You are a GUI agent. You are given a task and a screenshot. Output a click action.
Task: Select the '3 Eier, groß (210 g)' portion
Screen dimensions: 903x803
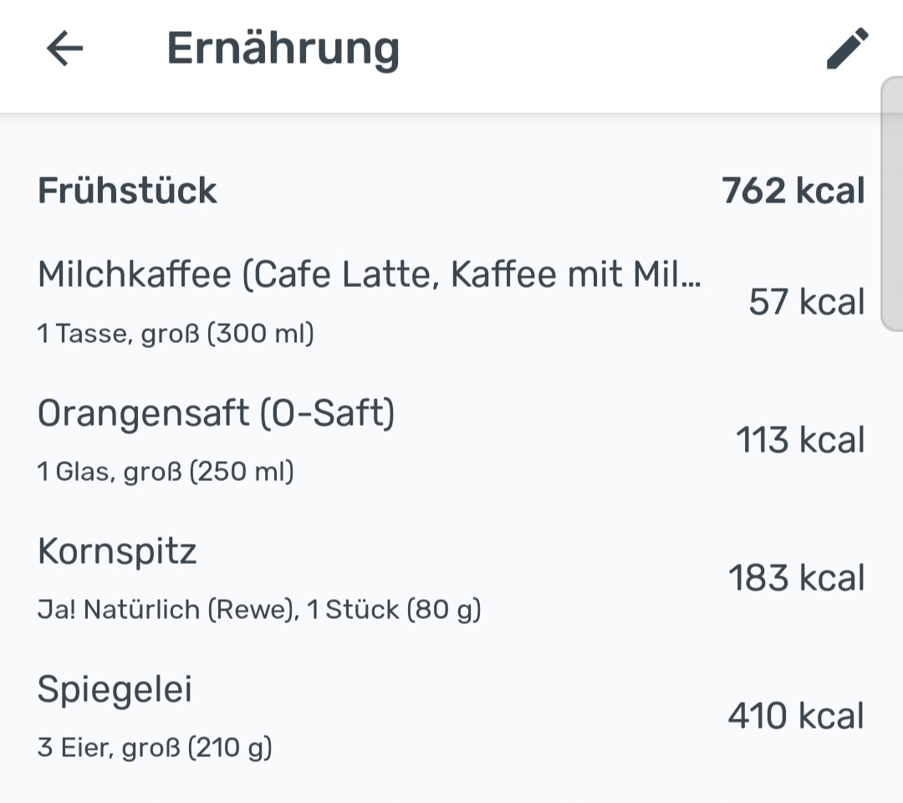(x=155, y=748)
